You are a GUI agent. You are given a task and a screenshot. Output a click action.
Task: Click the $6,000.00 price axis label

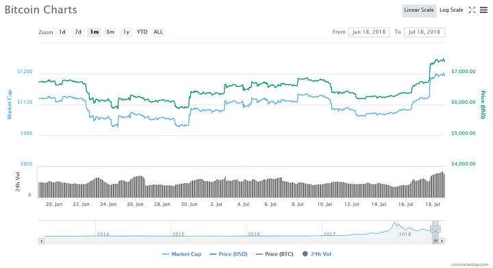coord(464,103)
